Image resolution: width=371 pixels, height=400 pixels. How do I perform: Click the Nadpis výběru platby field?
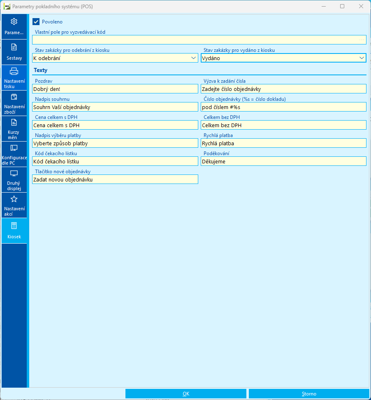(x=115, y=143)
